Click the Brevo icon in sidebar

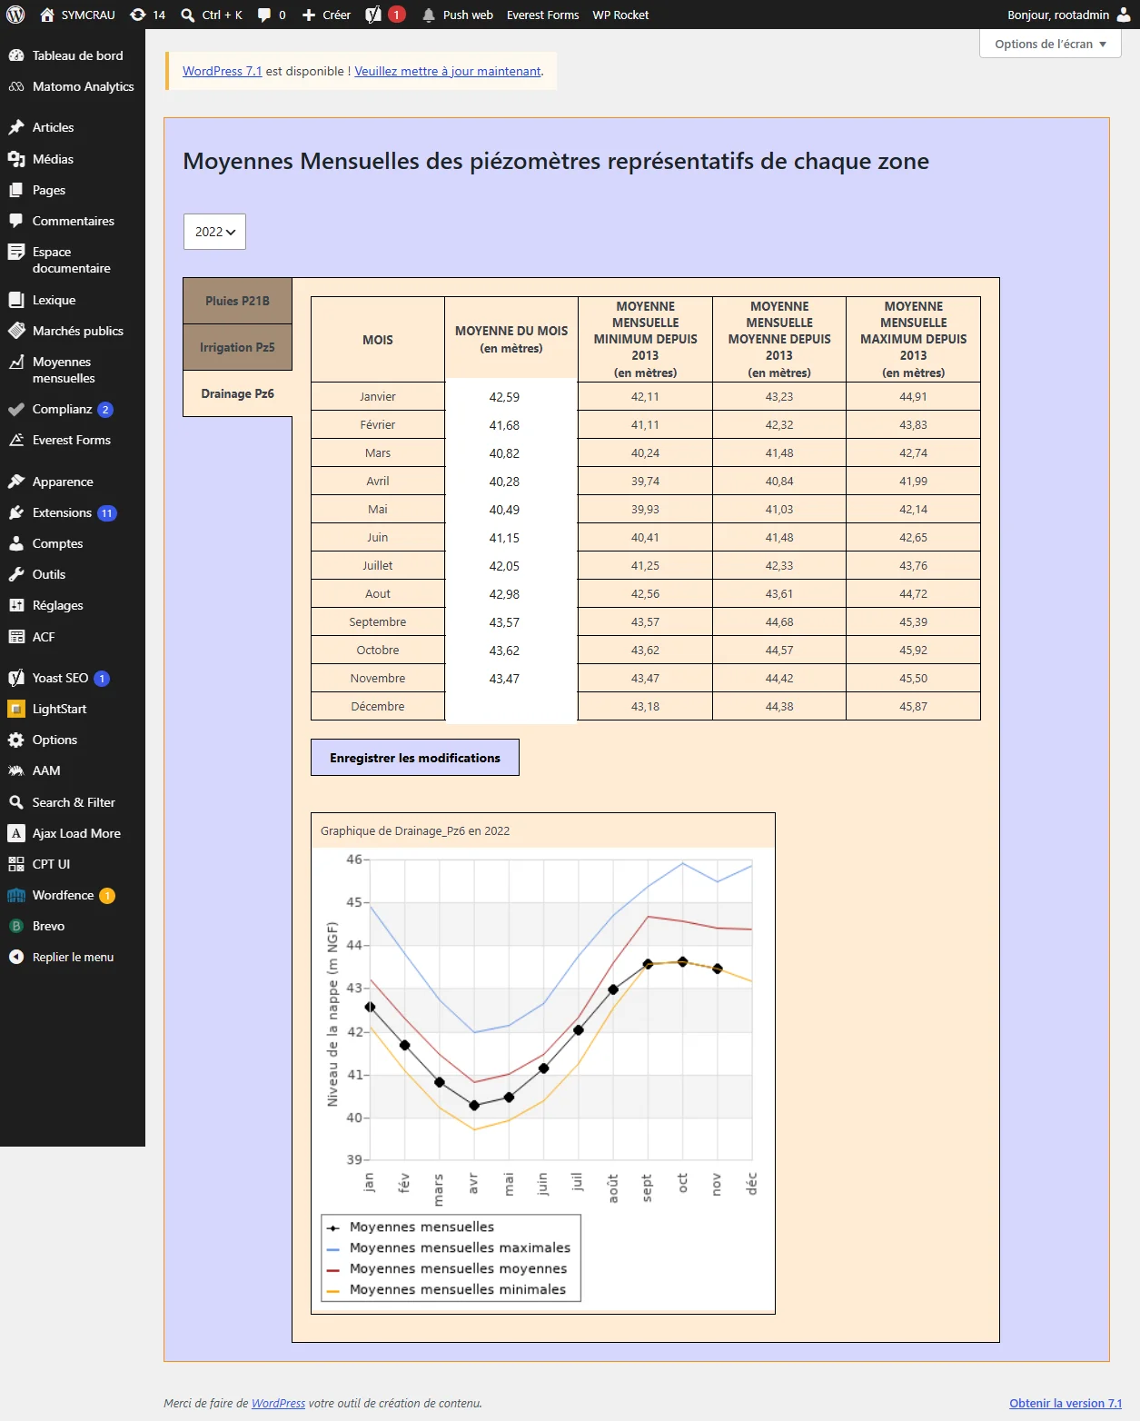coord(16,926)
